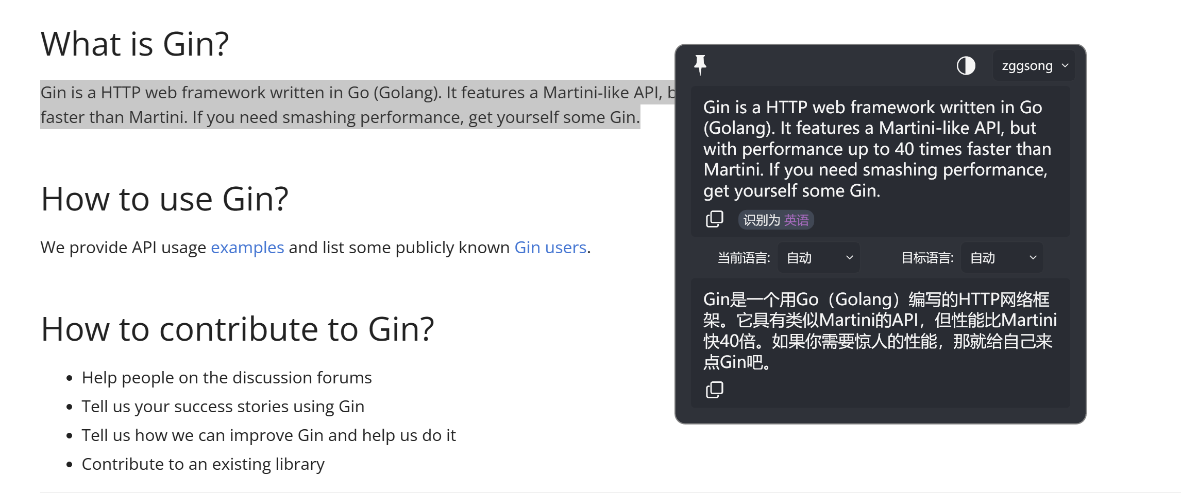Click the 目标语言 label
The image size is (1181, 493).
[927, 258]
